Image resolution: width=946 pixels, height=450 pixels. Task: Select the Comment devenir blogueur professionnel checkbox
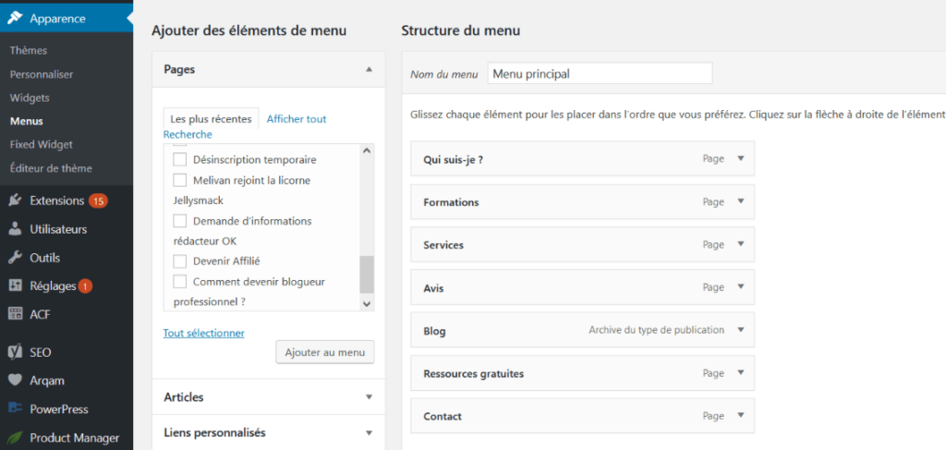click(180, 282)
